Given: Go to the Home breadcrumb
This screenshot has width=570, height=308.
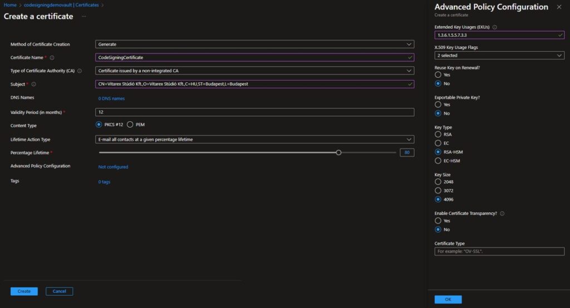Looking at the screenshot, I should click(10, 5).
